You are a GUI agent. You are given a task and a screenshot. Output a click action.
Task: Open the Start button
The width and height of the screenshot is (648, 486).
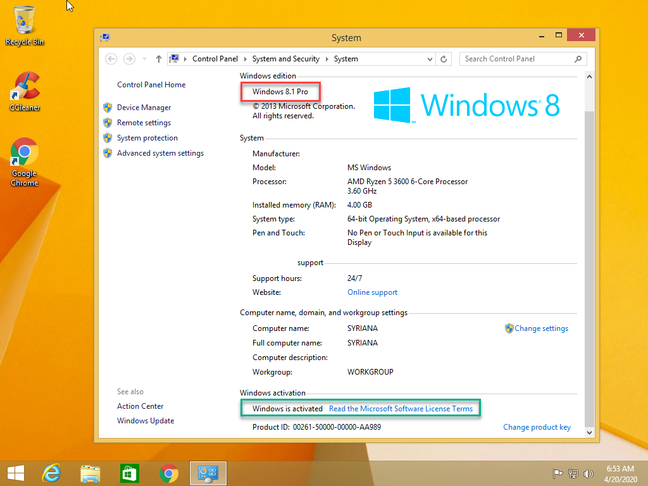[x=16, y=473]
